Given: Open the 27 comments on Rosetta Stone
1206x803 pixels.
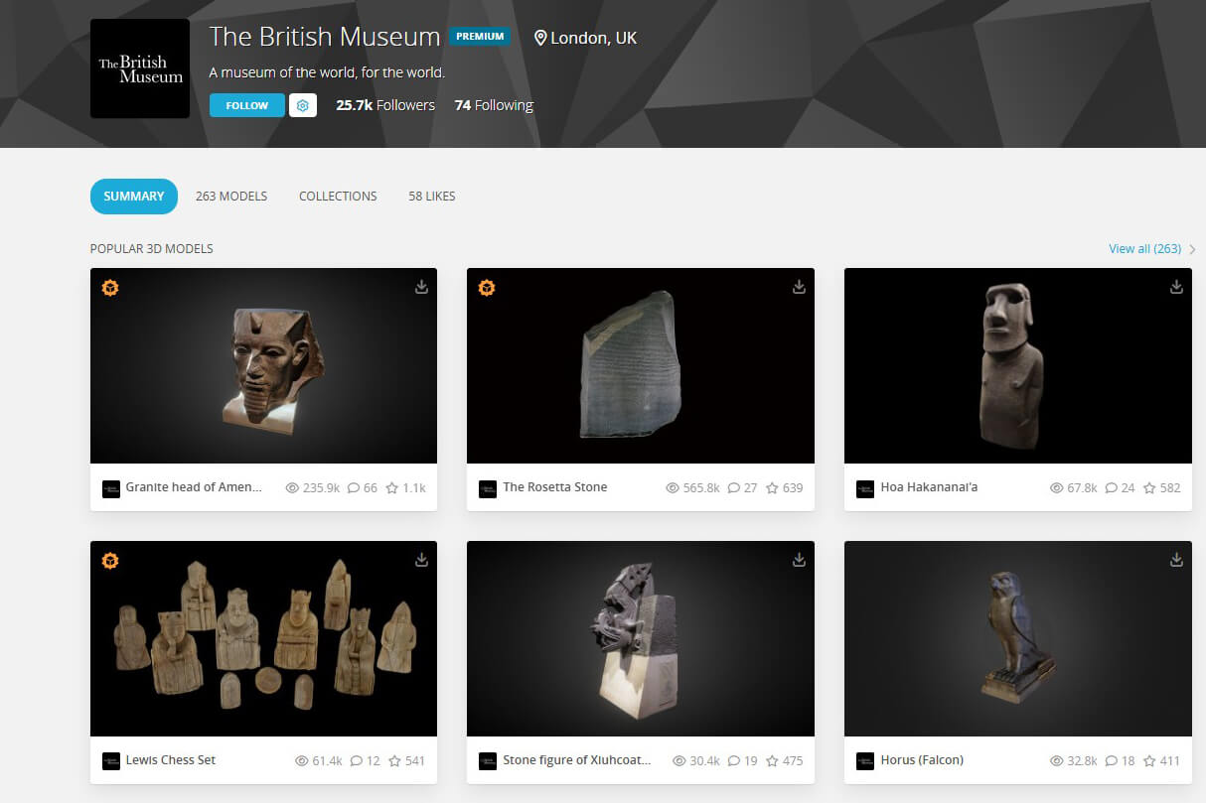Looking at the screenshot, I should pos(742,488).
